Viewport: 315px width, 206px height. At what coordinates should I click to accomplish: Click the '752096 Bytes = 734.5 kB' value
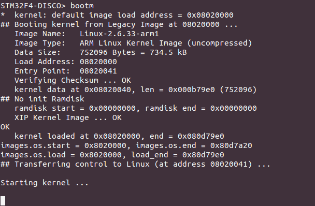point(133,52)
